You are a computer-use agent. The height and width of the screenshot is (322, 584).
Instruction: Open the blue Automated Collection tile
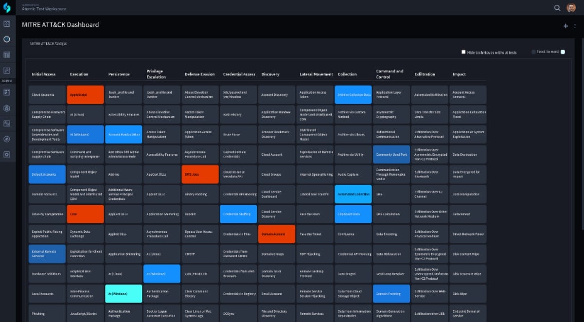[353, 194]
